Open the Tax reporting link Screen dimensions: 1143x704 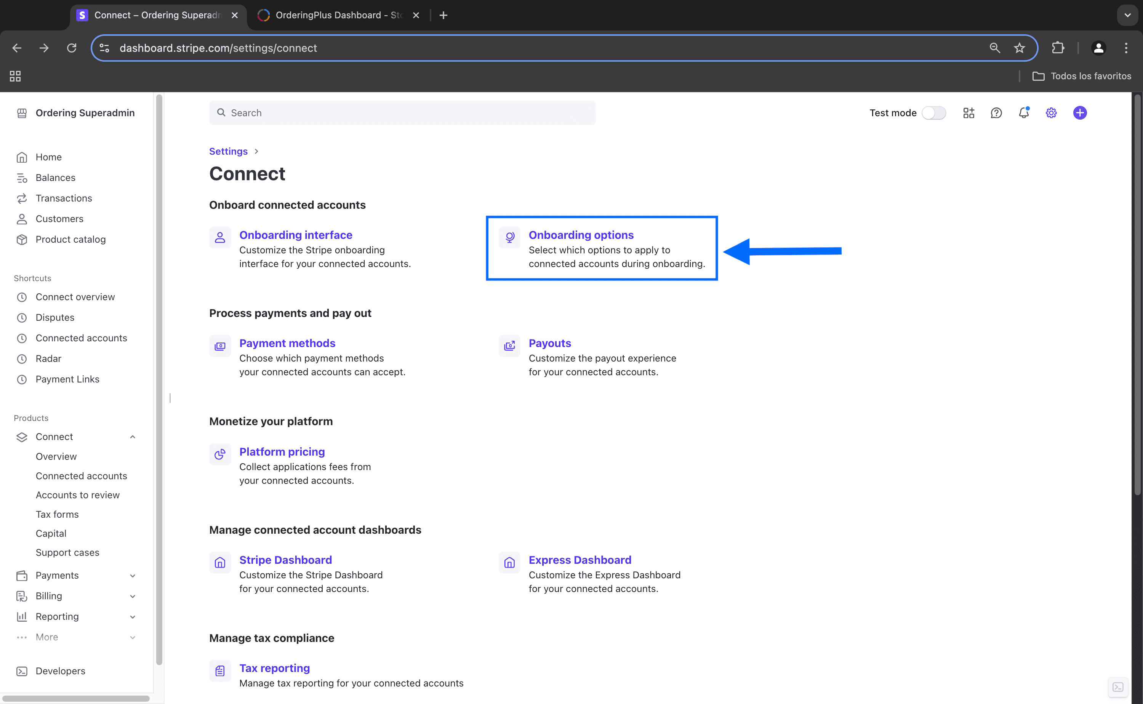(275, 668)
